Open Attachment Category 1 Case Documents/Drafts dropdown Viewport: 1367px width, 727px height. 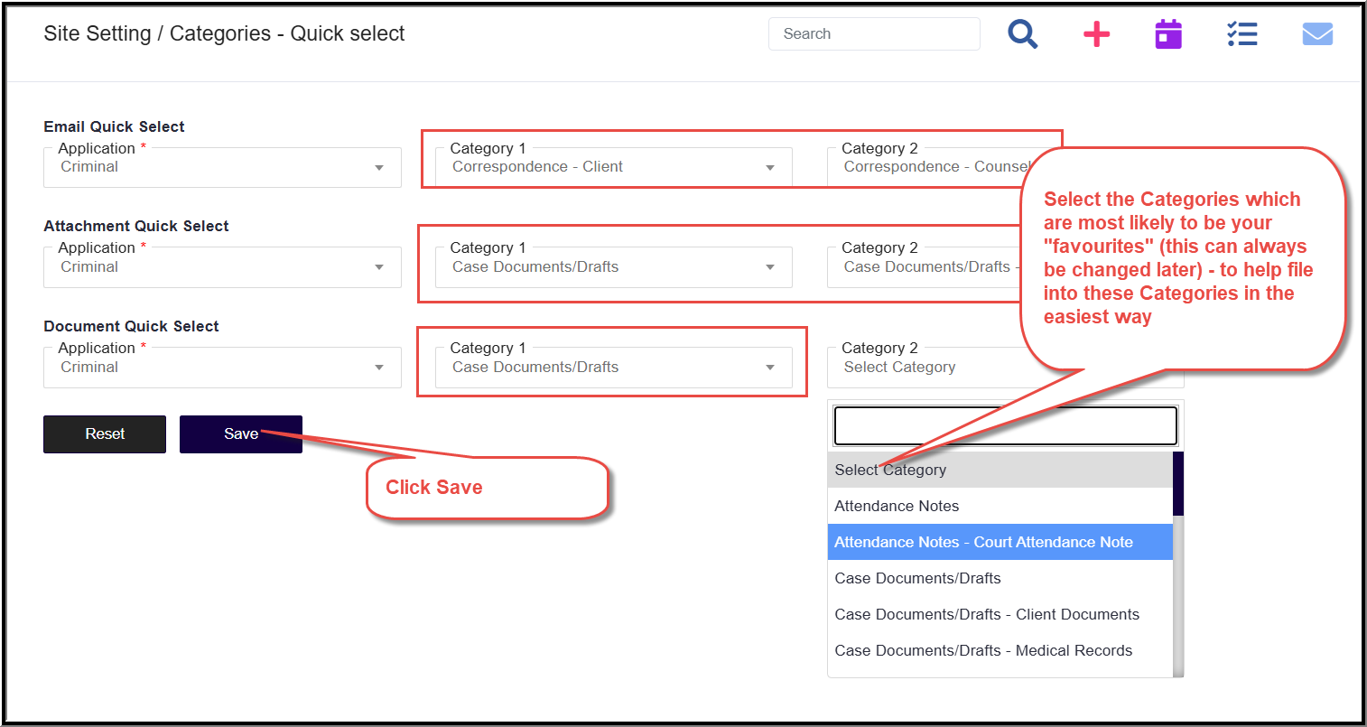click(614, 267)
